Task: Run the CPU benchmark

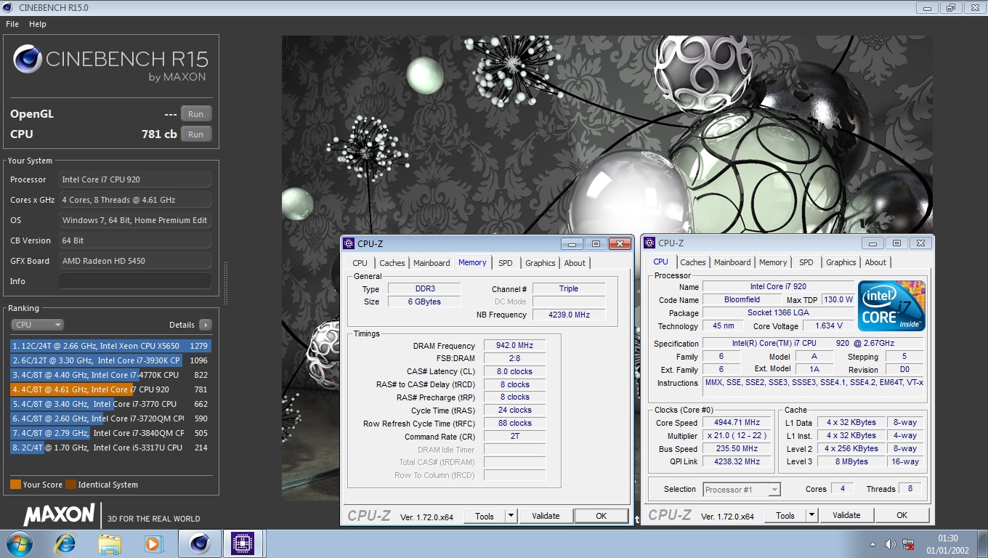Action: (196, 134)
